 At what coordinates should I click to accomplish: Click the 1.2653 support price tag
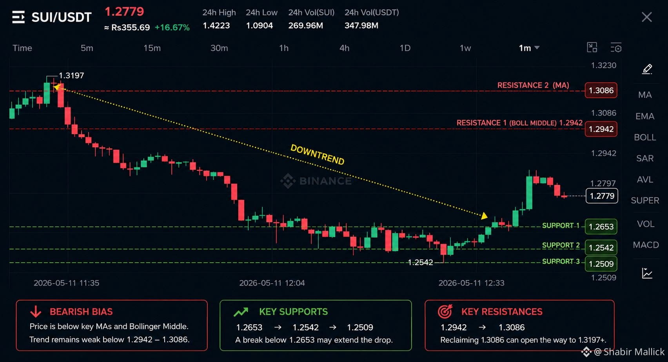tap(601, 227)
